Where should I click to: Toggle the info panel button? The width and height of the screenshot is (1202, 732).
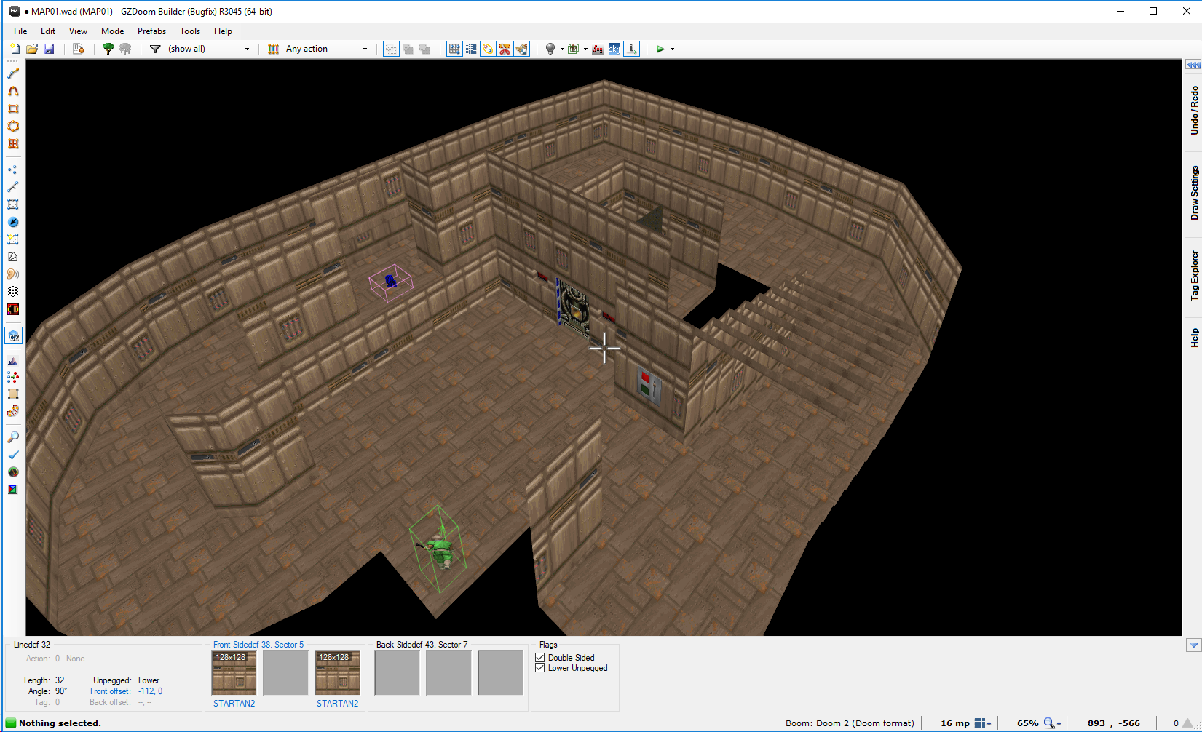click(x=632, y=49)
